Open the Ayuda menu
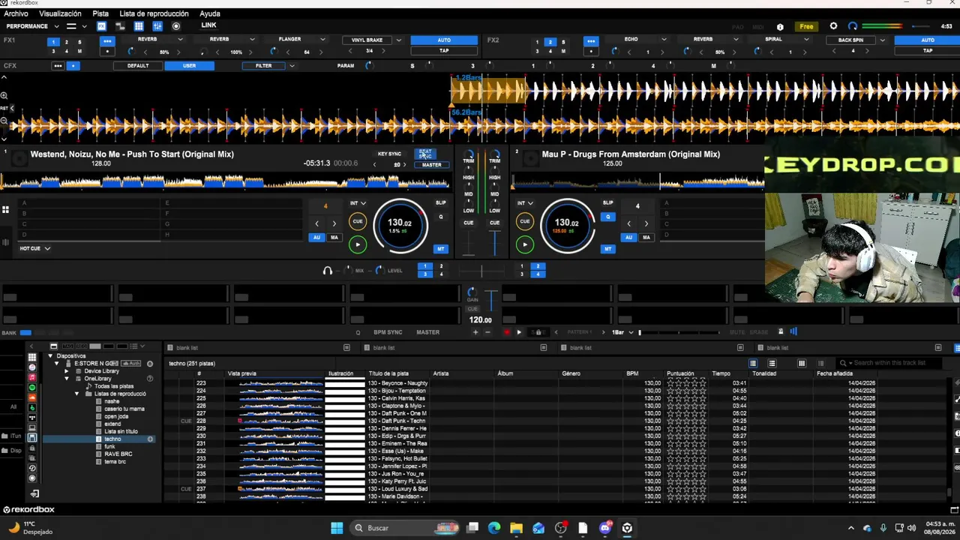Image resolution: width=960 pixels, height=540 pixels. pos(210,13)
